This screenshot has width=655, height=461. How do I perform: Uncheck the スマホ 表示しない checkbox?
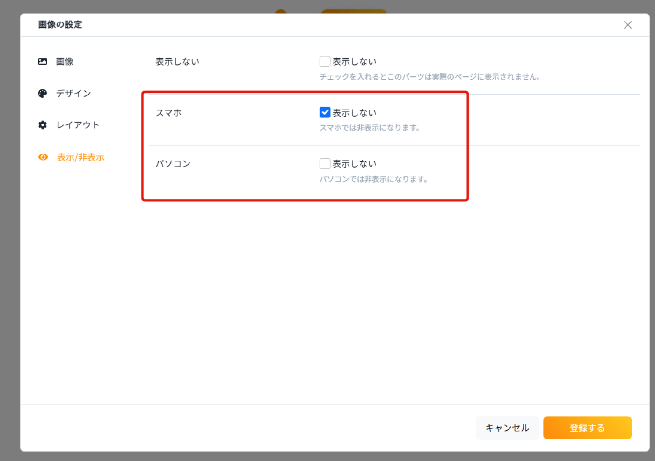coord(325,112)
